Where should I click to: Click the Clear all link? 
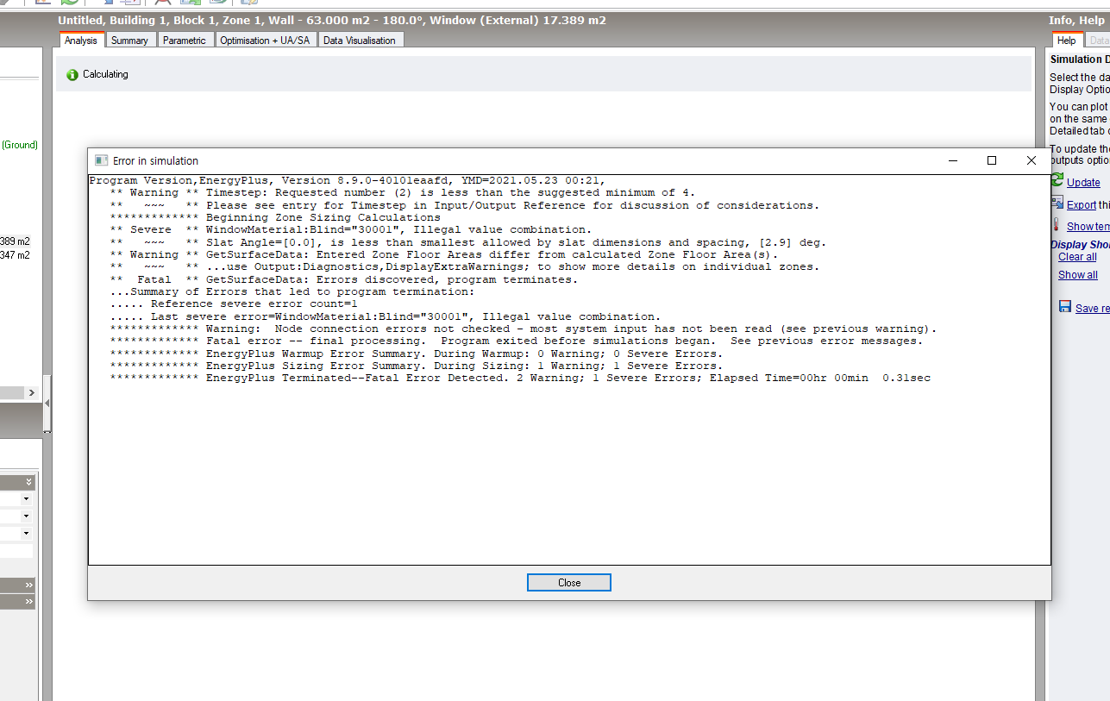click(1077, 257)
